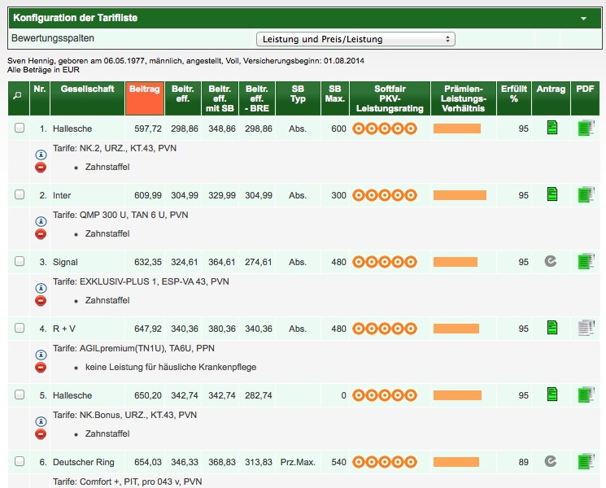Screen dimensions: 606x488
Task: Remove row with tariff AGILpremium(TN1U)
Action: click(x=41, y=367)
